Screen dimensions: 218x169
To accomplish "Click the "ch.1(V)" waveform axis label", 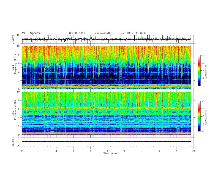I will point(13,39).
